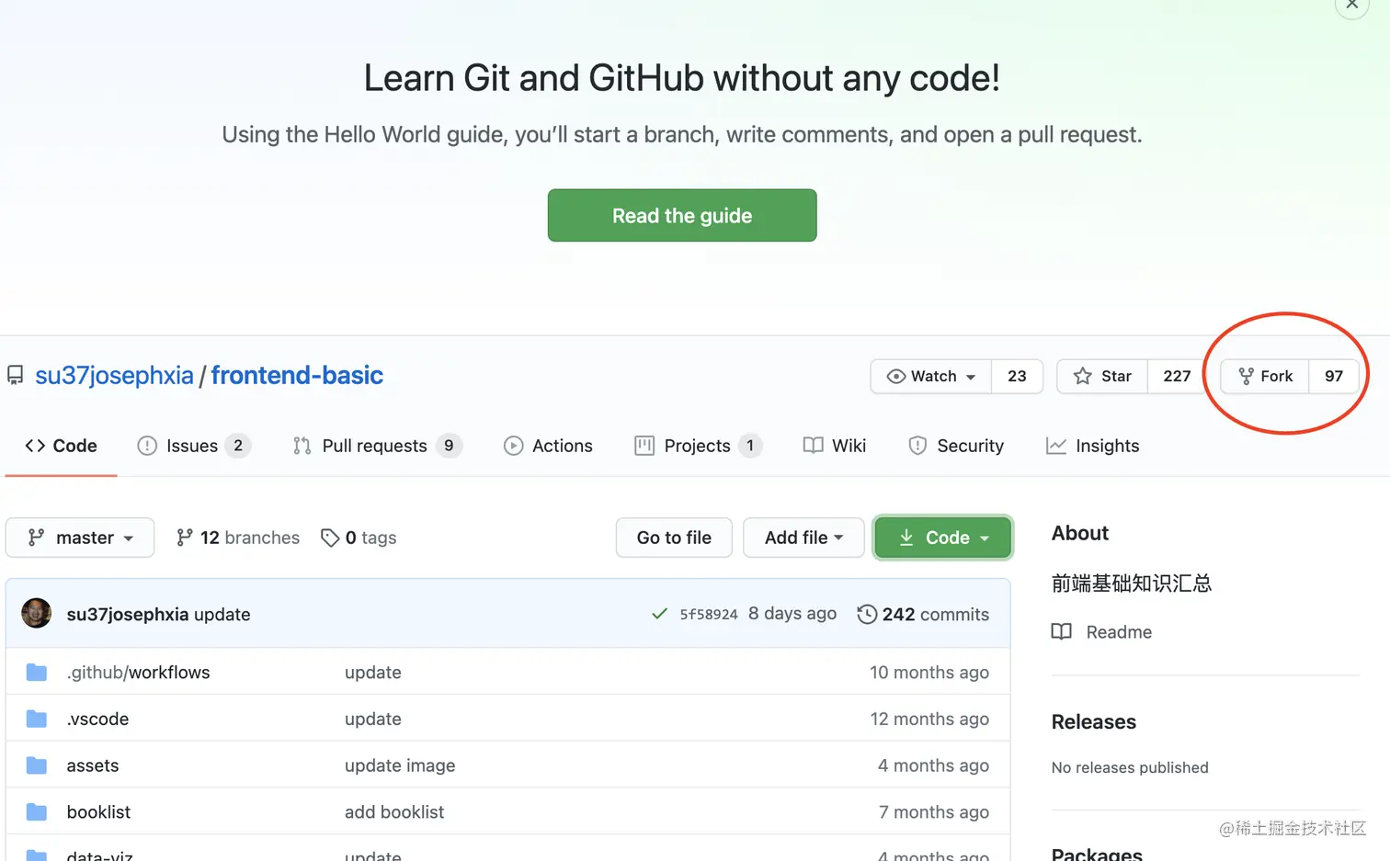Click the folder icon for .github/workflows
Screen dimensions: 1390x861
click(x=37, y=673)
